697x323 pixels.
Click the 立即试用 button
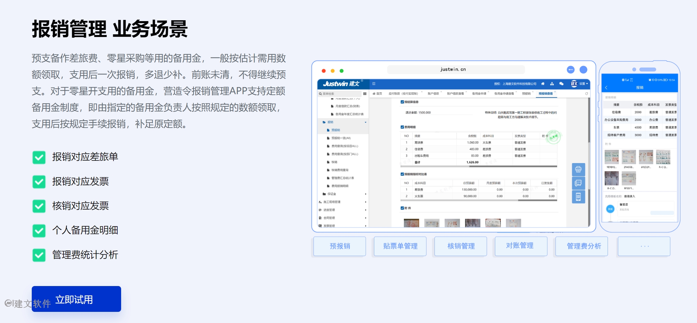[76, 299]
